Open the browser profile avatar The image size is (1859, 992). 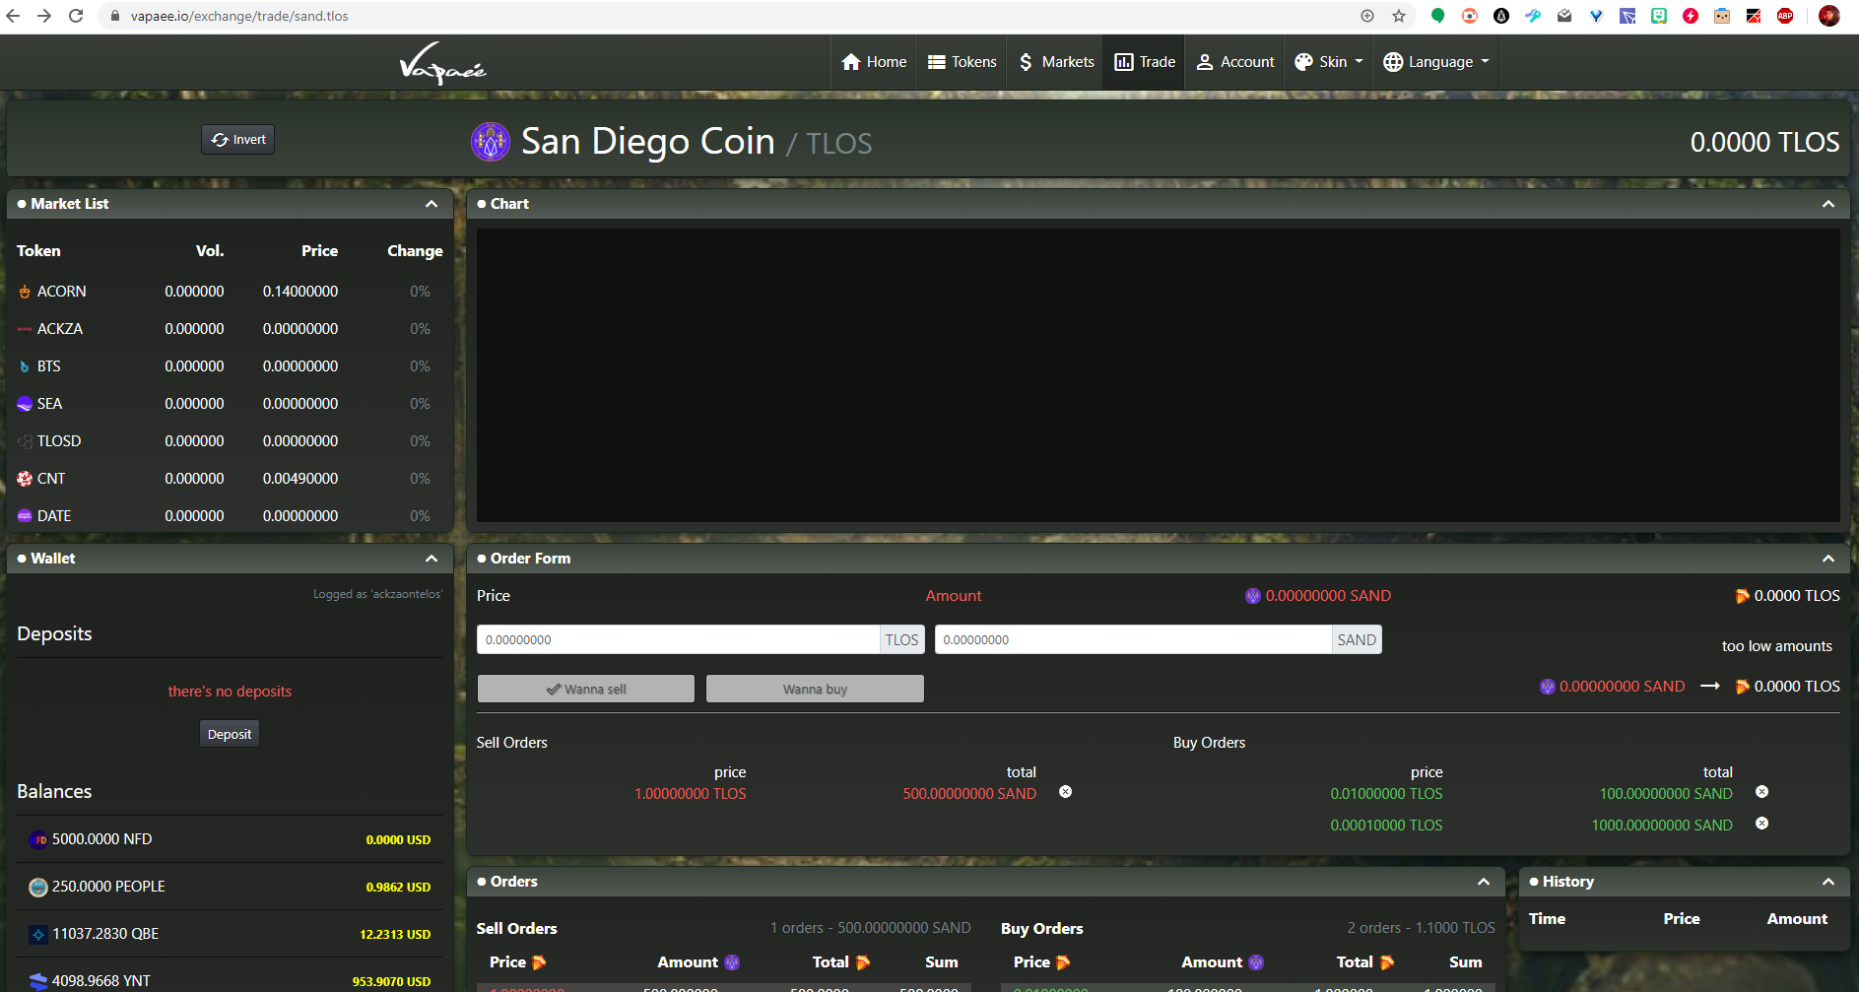[x=1829, y=16]
